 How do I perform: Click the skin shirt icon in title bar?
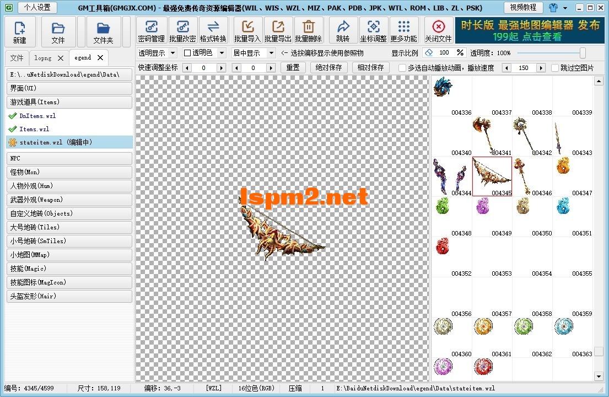[x=553, y=7]
